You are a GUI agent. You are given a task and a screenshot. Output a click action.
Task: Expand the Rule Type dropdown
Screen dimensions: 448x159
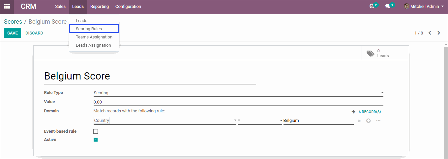click(x=238, y=93)
